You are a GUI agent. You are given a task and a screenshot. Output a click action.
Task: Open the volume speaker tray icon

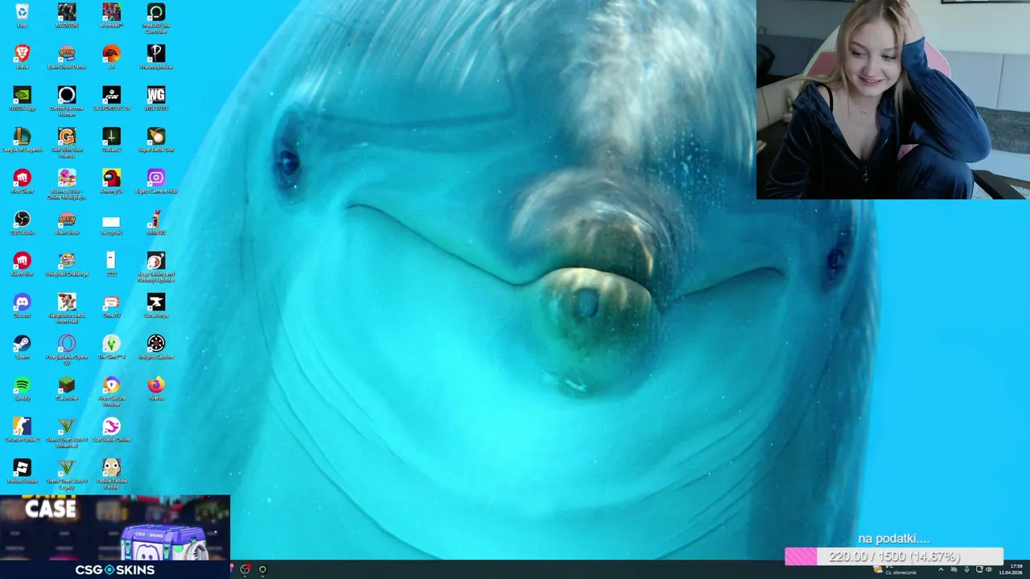coord(989,569)
